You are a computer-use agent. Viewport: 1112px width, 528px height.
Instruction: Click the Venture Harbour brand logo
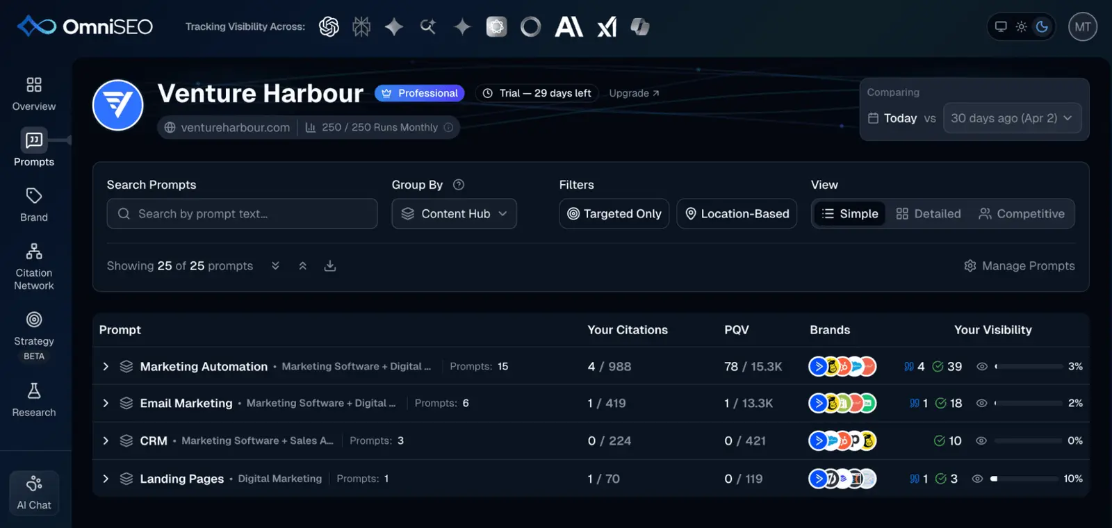(118, 106)
